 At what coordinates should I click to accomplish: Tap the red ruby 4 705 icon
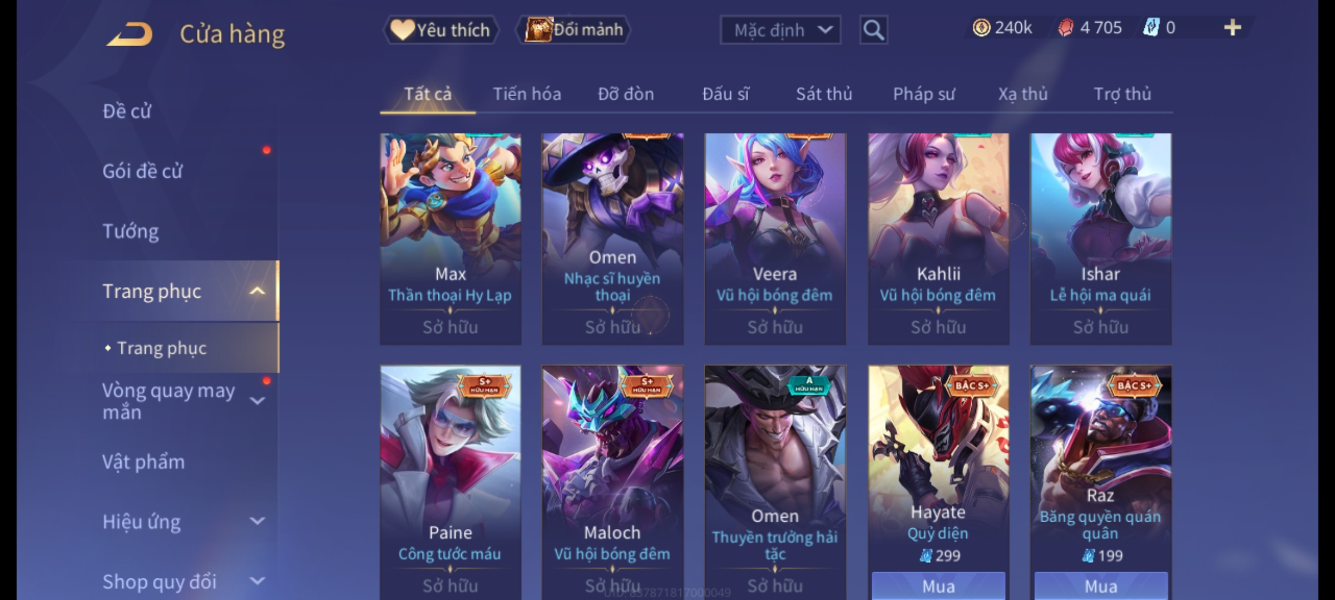[x=1066, y=28]
